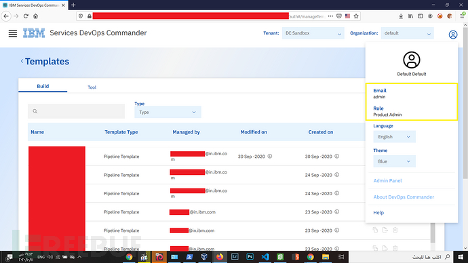Viewport: 468px width, 263px height.
Task: Open Windows Start menu
Action: [461, 257]
